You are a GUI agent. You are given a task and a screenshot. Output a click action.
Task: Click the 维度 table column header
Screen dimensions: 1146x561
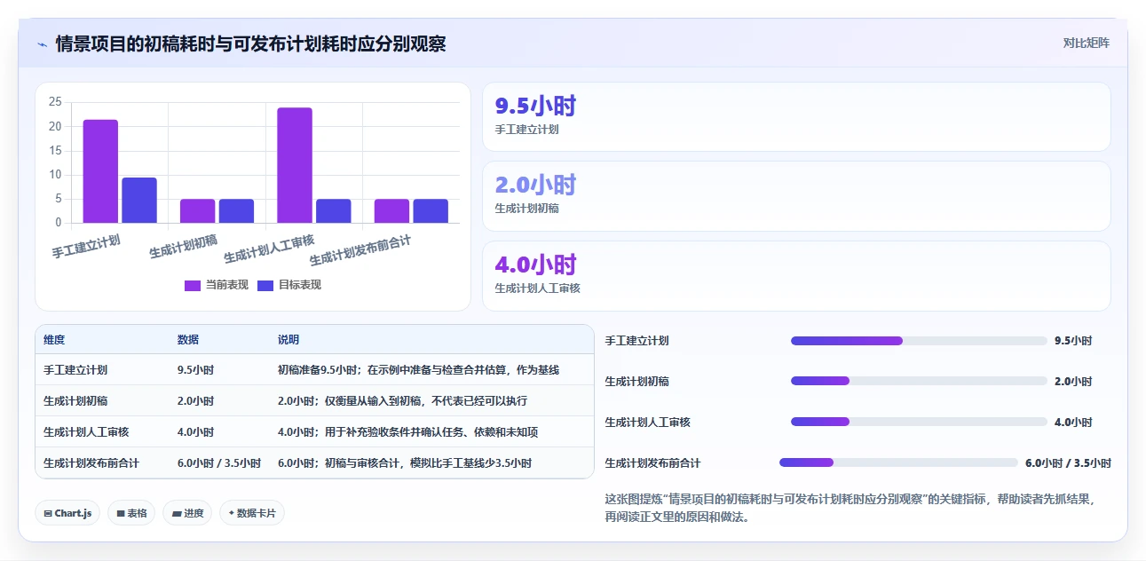[54, 340]
